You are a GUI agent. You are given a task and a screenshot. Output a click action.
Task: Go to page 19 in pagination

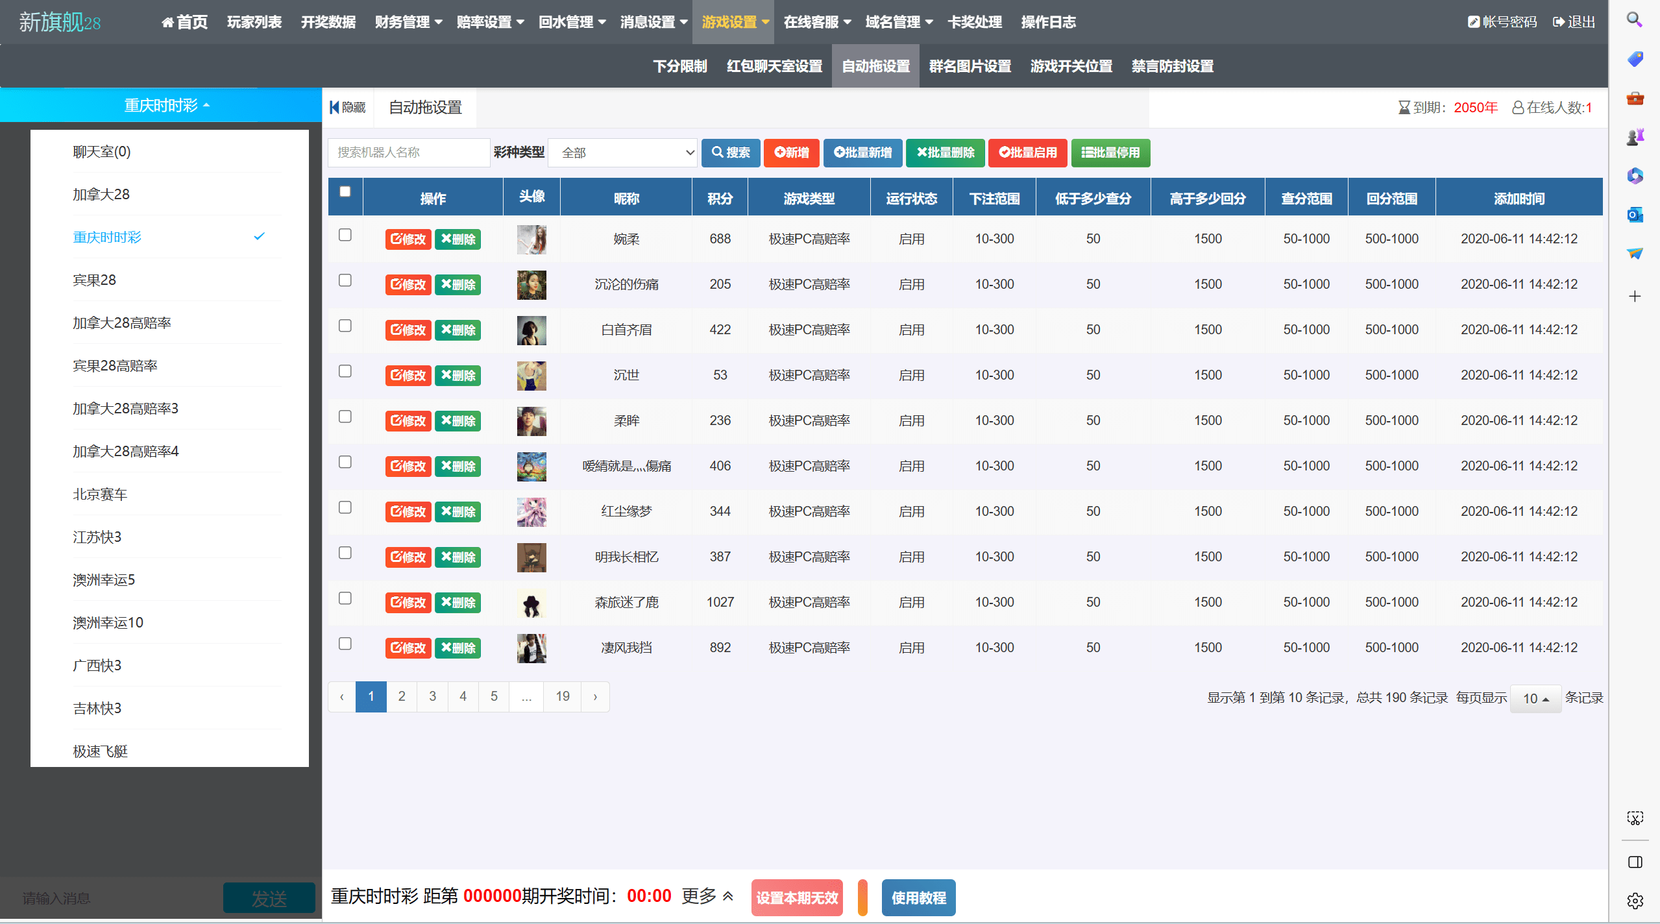tap(563, 697)
